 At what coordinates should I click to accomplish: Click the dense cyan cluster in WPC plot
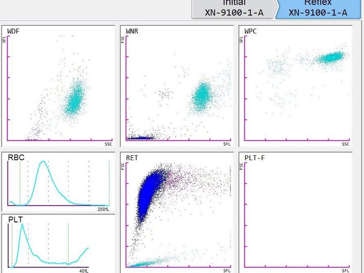pyautogui.click(x=331, y=57)
